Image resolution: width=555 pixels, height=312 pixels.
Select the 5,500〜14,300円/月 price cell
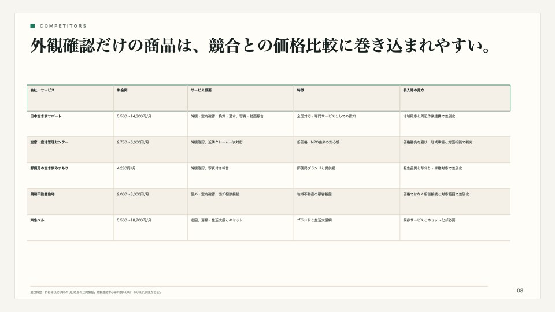(x=150, y=124)
